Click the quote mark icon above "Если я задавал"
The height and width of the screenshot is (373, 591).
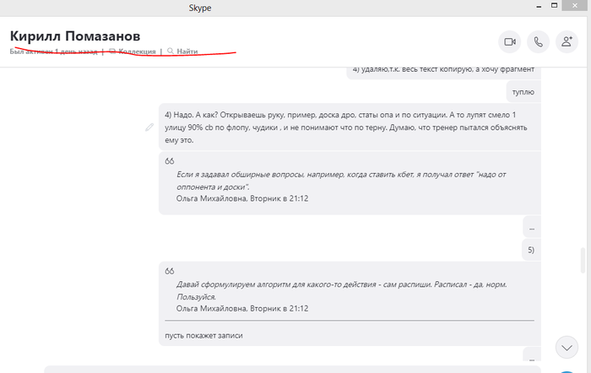(170, 160)
